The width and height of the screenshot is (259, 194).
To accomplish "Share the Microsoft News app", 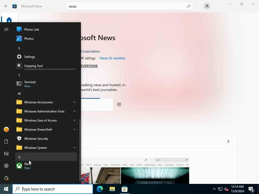I will coord(119,104).
